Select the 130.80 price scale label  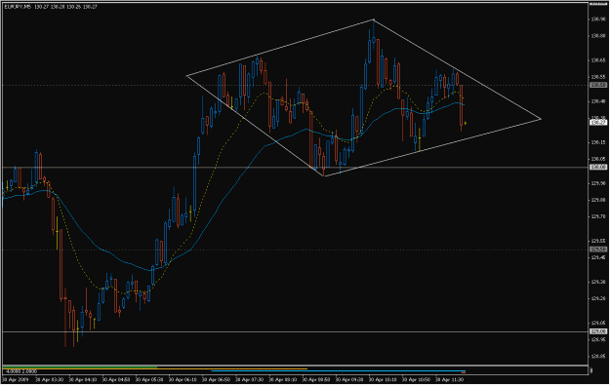(x=598, y=36)
